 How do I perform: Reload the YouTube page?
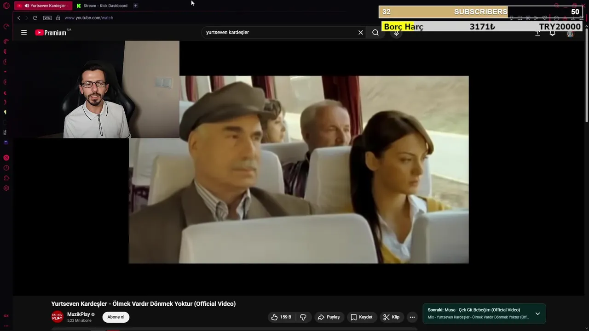35,18
